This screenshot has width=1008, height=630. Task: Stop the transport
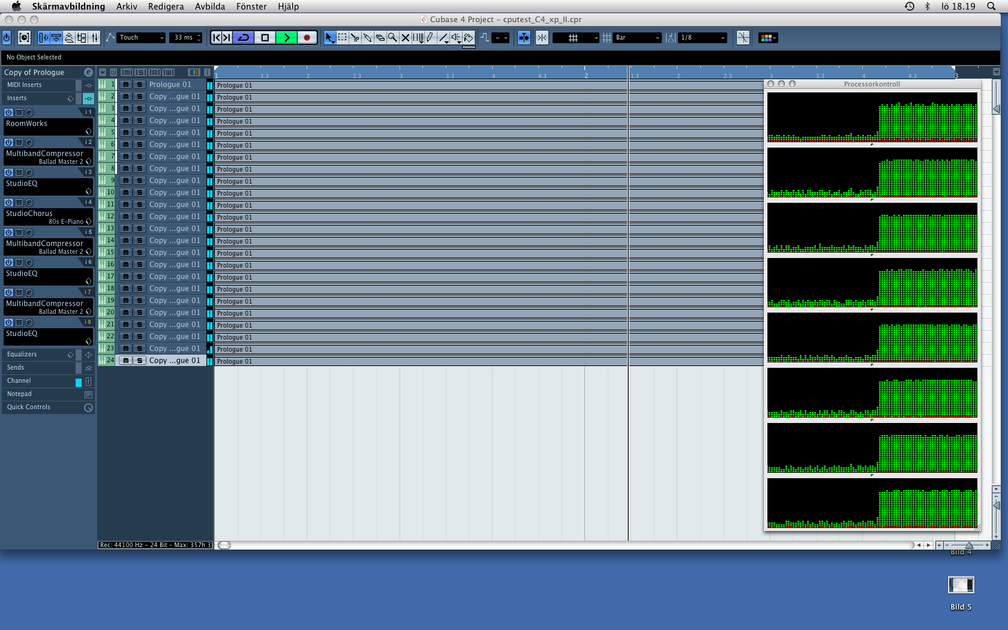point(265,38)
